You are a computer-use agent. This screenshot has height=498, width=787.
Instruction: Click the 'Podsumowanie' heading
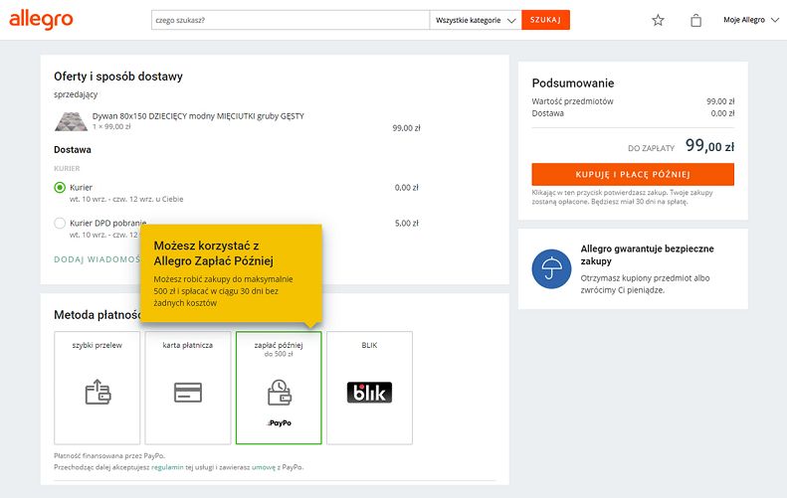[573, 83]
